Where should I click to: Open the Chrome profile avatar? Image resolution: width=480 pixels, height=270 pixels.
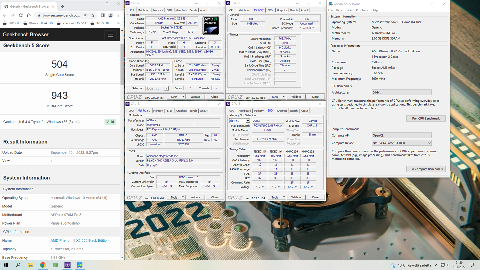[x=111, y=15]
